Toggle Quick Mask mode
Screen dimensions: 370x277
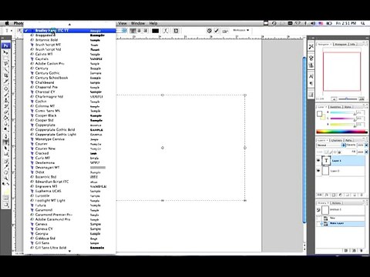pos(5,198)
